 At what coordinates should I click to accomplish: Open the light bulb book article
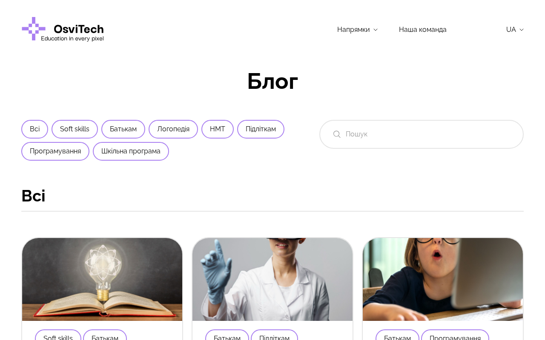coord(102,279)
